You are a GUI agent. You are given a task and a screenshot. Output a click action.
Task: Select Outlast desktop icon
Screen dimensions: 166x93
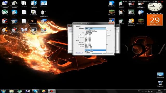[121, 21]
